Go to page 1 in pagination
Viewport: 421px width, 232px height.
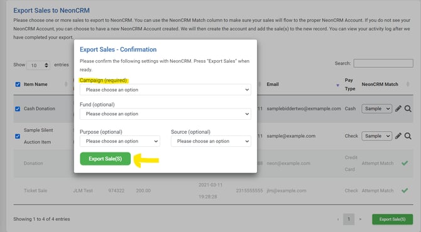(349, 219)
